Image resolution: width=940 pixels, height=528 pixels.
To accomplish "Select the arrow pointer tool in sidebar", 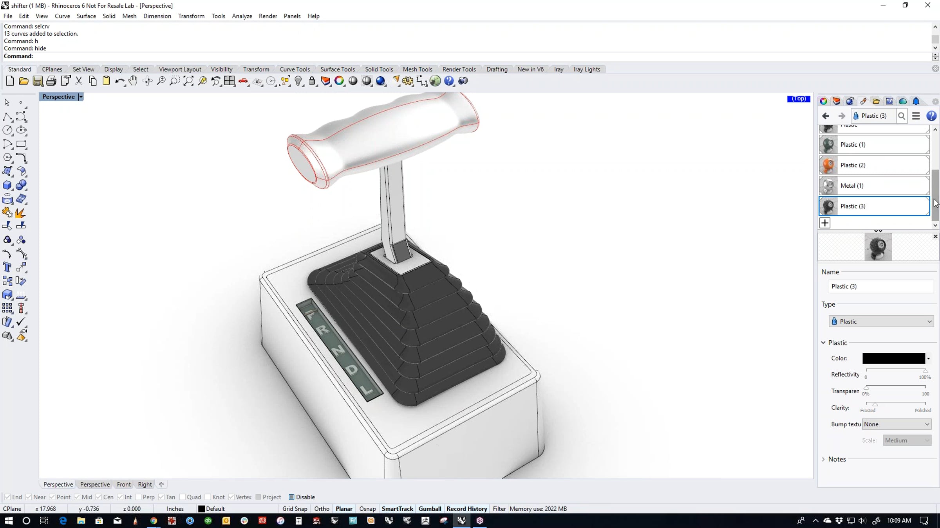I will [x=7, y=102].
